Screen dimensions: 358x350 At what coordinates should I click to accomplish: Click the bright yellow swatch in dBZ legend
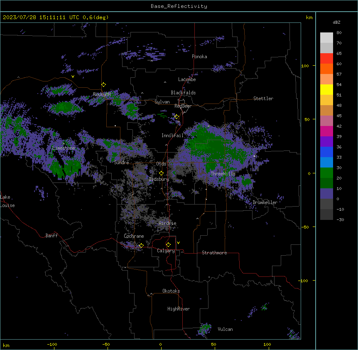(326, 89)
